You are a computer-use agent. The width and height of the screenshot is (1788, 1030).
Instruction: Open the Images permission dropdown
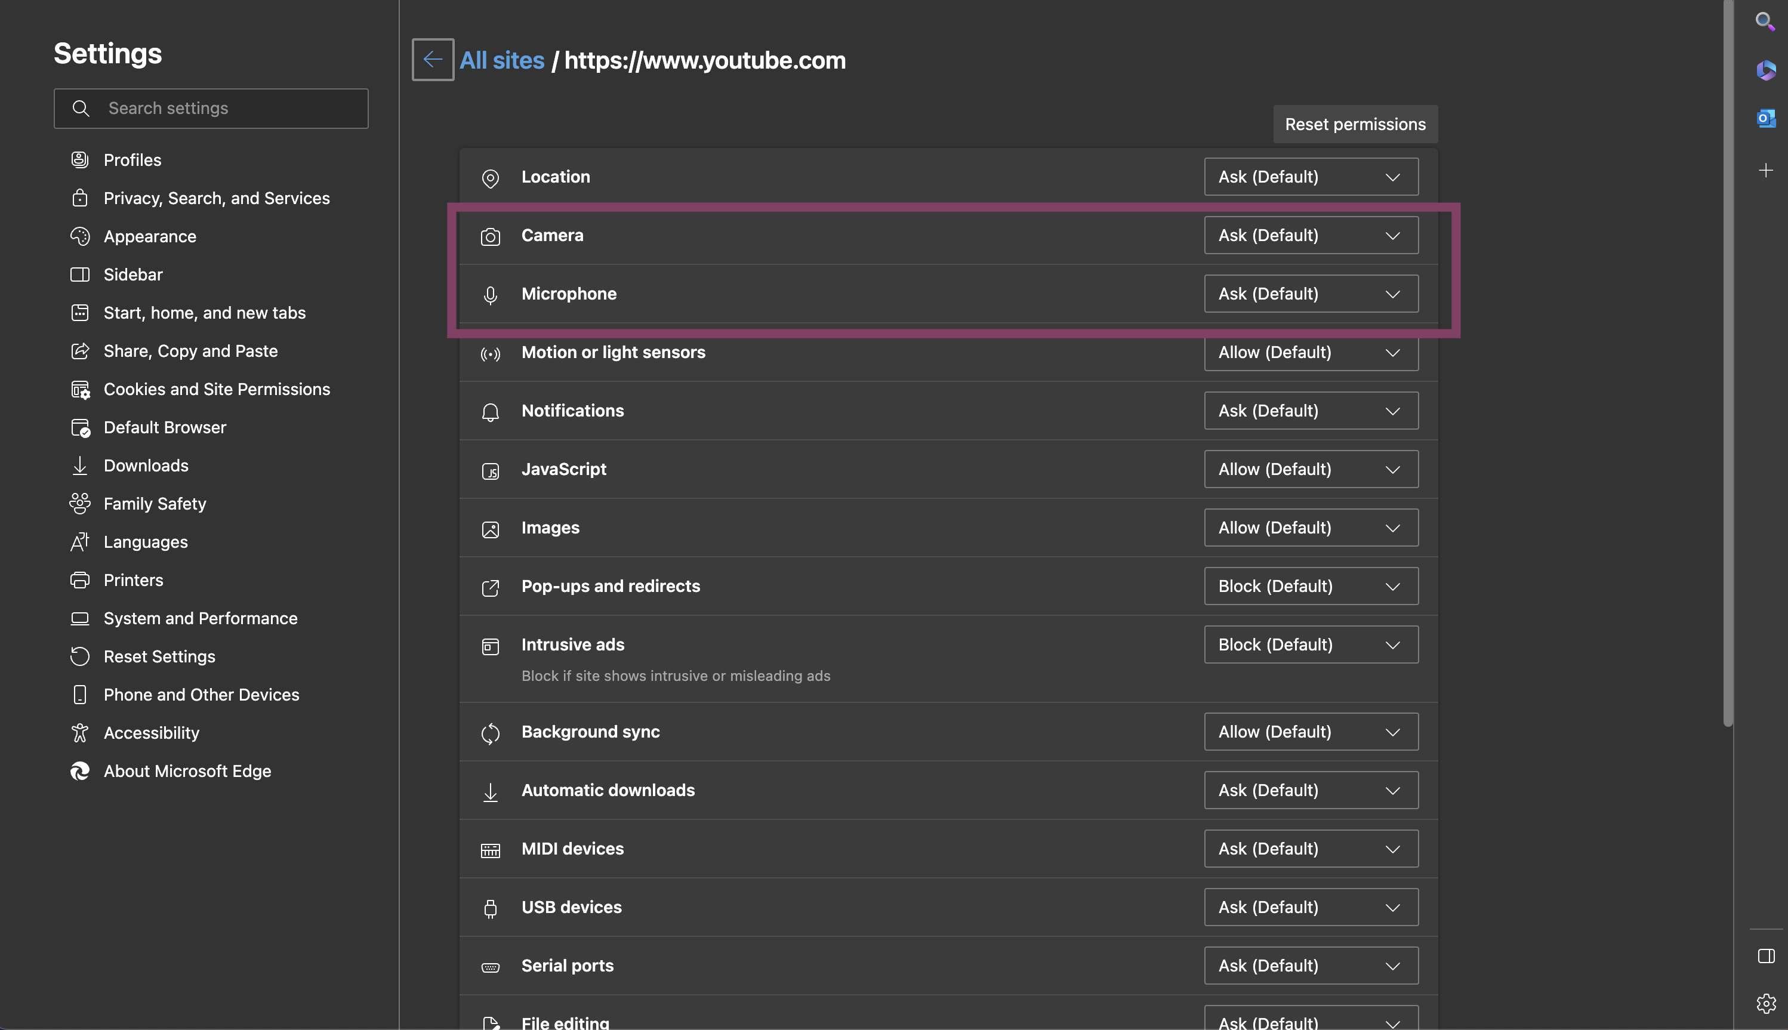click(1311, 528)
